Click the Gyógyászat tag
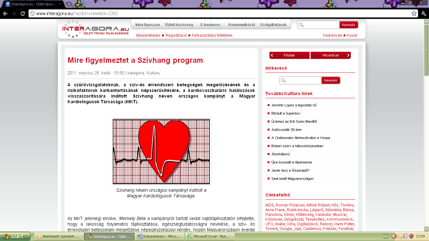429x241 pixels. click(x=293, y=219)
